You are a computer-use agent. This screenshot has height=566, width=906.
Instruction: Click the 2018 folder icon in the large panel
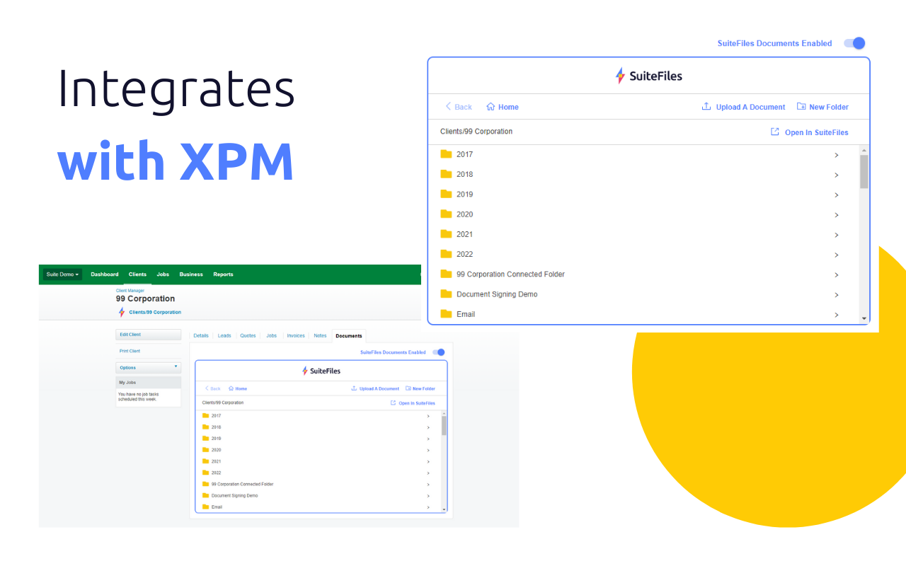click(446, 174)
